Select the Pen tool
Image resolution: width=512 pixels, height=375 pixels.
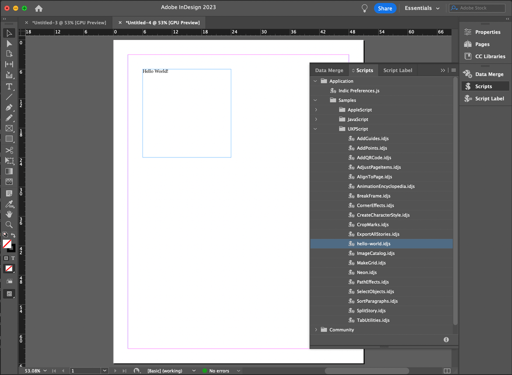click(9, 108)
